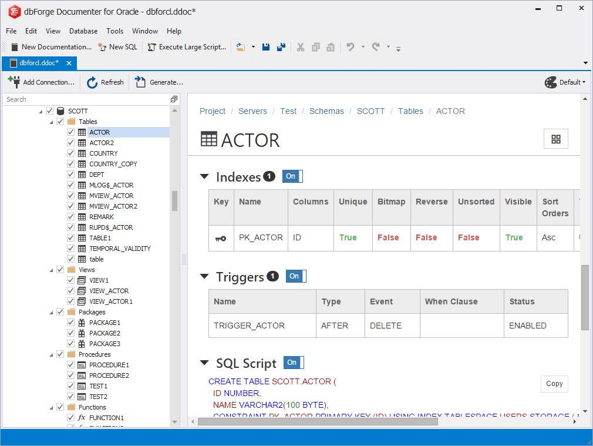Screen dimensions: 593x446
Task: Collapse the SQL Script section
Action: [204, 362]
